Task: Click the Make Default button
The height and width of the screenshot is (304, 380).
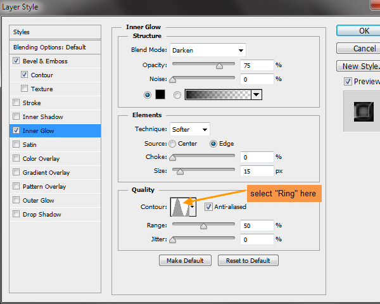Action: tap(185, 260)
